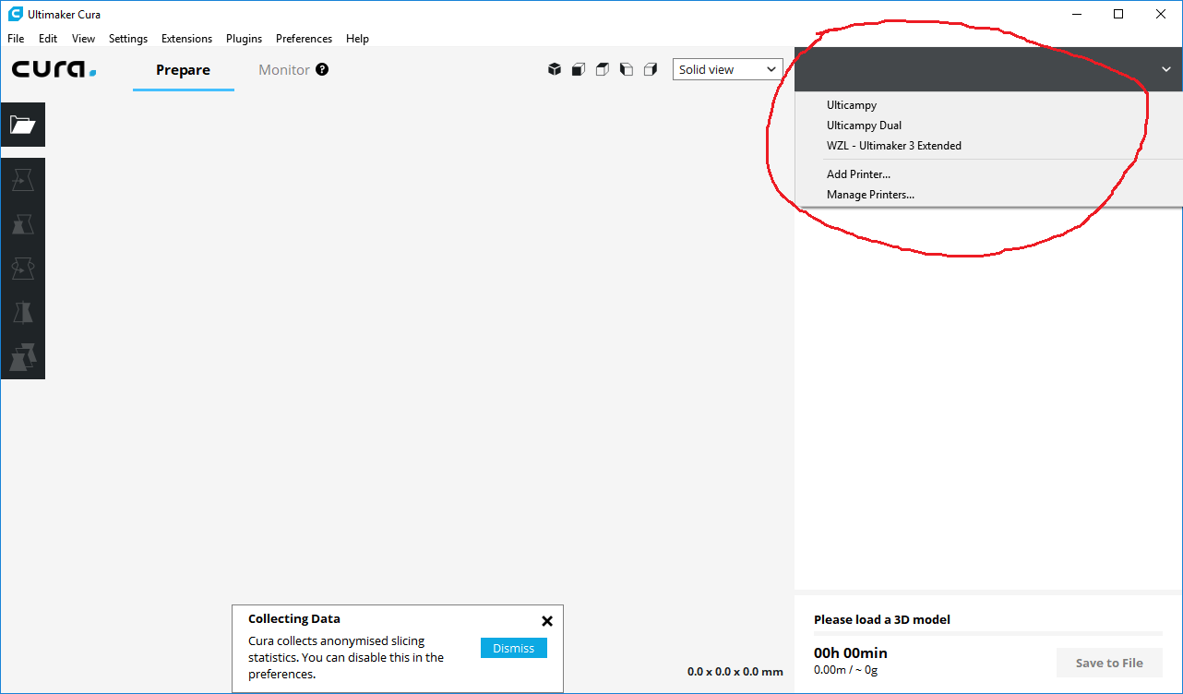1183x694 pixels.
Task: Click the Save to File button
Action: click(1109, 663)
